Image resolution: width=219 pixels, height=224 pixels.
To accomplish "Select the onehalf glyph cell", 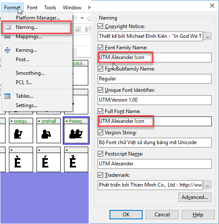I will 48,130.
